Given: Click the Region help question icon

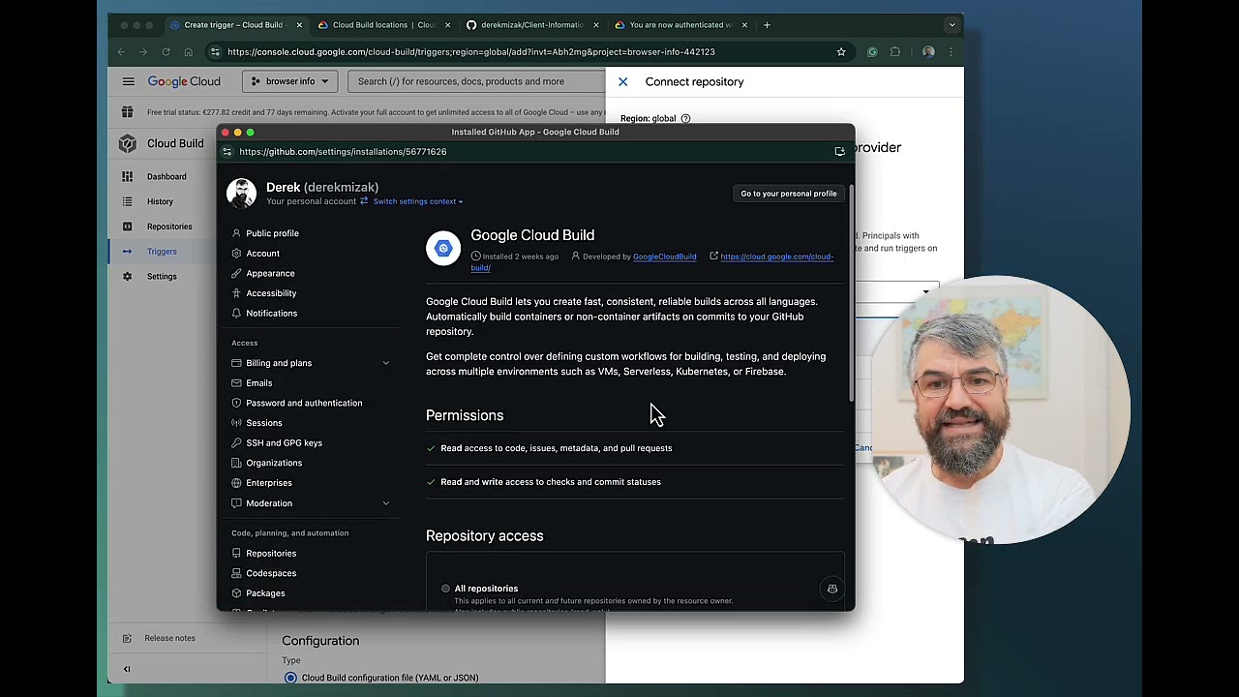Looking at the screenshot, I should click(685, 118).
